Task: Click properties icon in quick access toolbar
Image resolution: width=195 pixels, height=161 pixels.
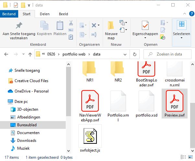Action: [x=16, y=5]
